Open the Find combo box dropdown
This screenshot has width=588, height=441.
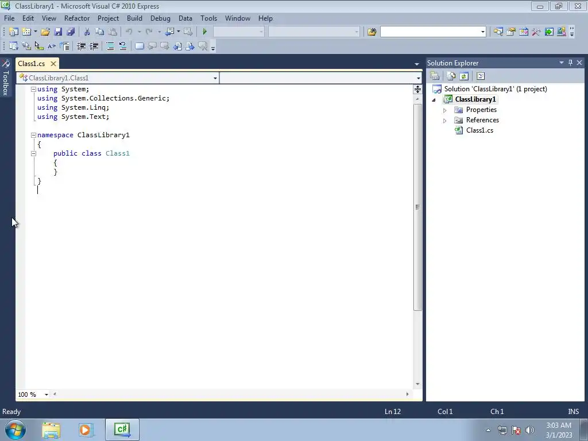click(x=482, y=32)
